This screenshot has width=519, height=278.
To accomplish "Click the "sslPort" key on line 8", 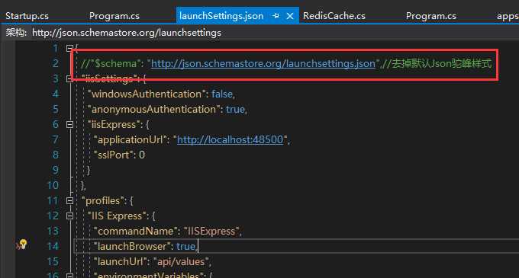I will (x=113, y=155).
